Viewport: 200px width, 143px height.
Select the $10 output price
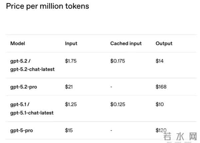(x=160, y=105)
